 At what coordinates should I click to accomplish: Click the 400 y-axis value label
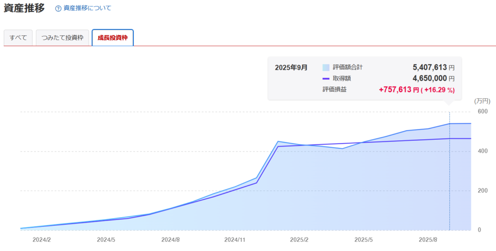(x=482, y=151)
